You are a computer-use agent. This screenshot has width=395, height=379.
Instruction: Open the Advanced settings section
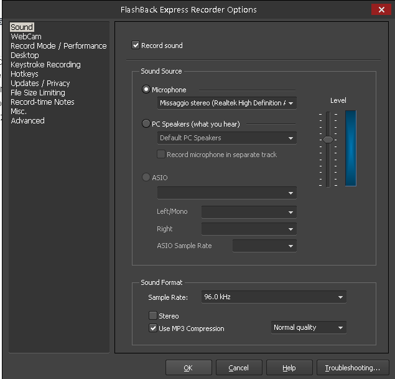[x=27, y=120]
